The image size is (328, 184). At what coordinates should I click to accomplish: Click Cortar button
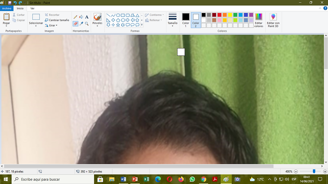[x=19, y=15]
